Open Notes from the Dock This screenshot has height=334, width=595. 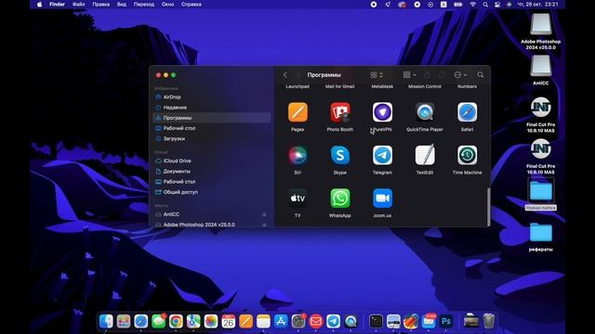click(263, 322)
